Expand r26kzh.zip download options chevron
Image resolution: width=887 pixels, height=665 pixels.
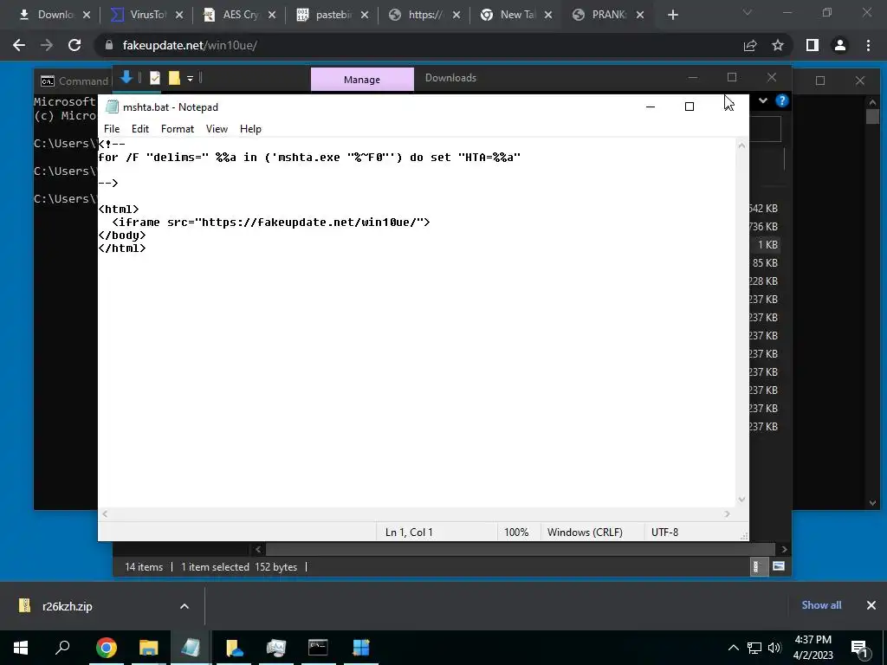click(x=185, y=606)
